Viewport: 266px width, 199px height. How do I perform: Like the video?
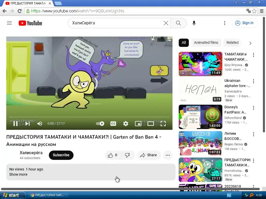(x=113, y=155)
